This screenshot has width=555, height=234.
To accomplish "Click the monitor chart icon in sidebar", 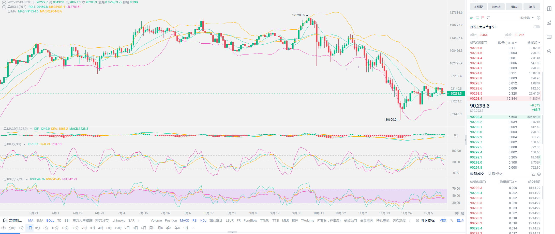I will [x=549, y=37].
